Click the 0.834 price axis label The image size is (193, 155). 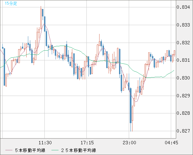pyautogui.click(x=183, y=7)
